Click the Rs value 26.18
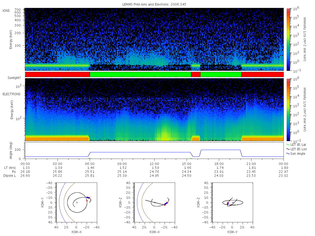Image resolution: width=315 pixels, height=236 pixels. pos(25,171)
